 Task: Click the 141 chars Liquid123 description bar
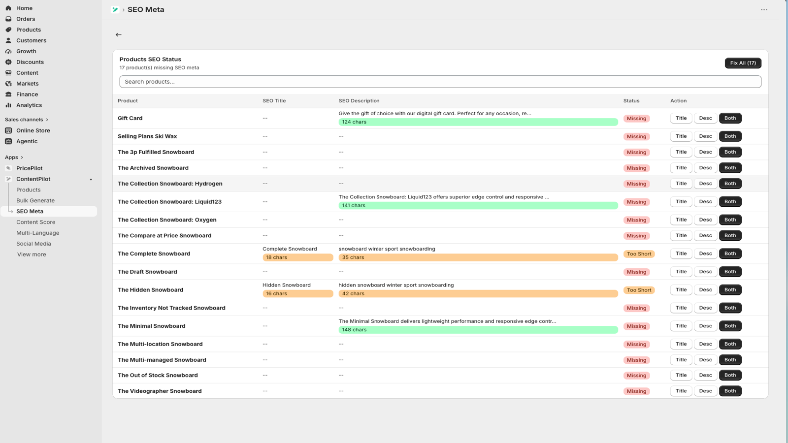(478, 206)
